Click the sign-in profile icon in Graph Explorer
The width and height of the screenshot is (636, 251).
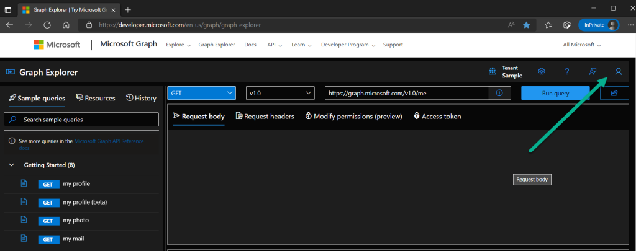coord(618,72)
